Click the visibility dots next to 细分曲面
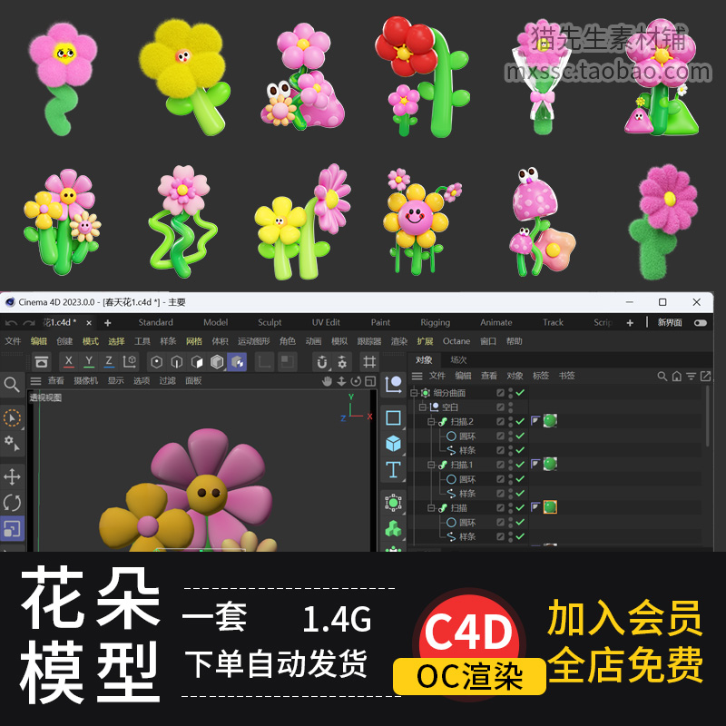This screenshot has height=726, width=726. pyautogui.click(x=510, y=392)
